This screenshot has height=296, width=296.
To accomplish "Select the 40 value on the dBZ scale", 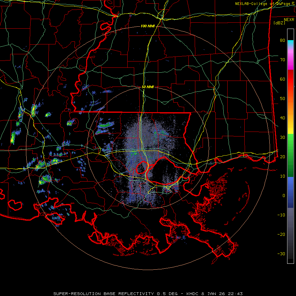I will (x=283, y=118).
